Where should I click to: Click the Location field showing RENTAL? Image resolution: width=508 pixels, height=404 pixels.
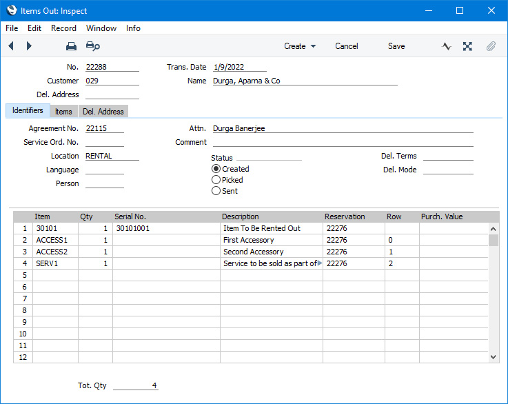pyautogui.click(x=112, y=156)
